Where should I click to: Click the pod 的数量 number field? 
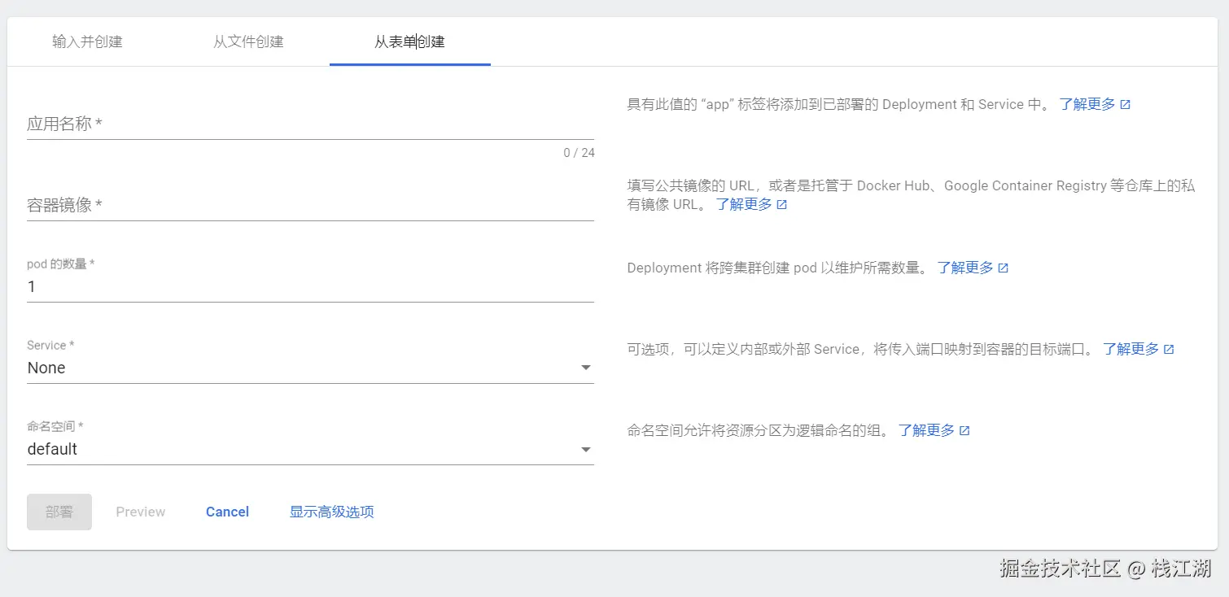pyautogui.click(x=309, y=286)
